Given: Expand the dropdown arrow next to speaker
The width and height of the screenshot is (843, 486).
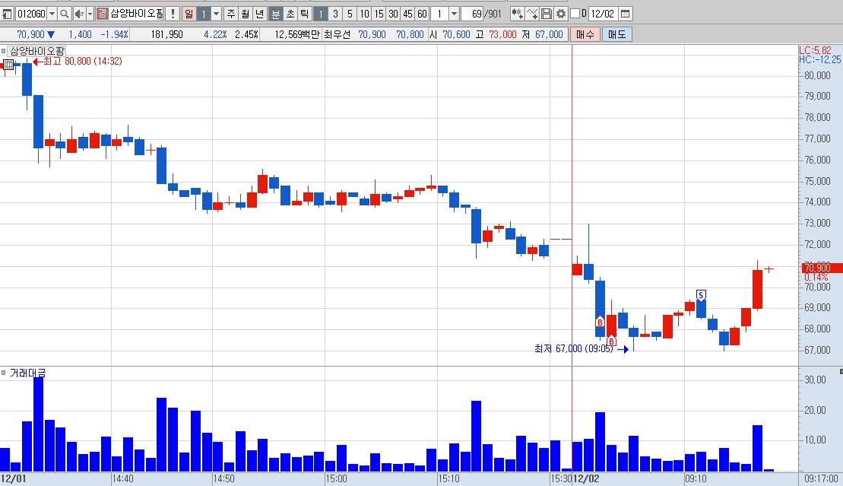Looking at the screenshot, I should tap(90, 14).
